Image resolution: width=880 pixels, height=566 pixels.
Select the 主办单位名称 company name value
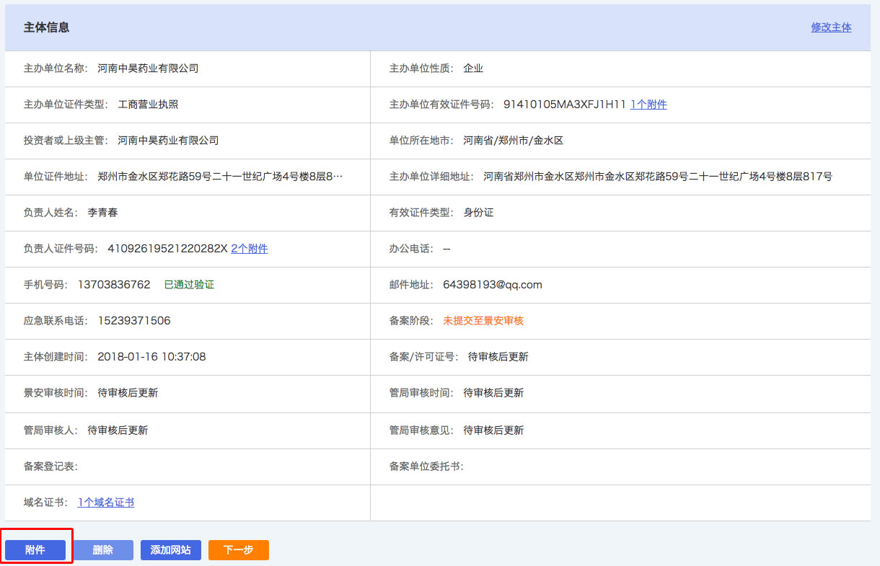(x=148, y=68)
